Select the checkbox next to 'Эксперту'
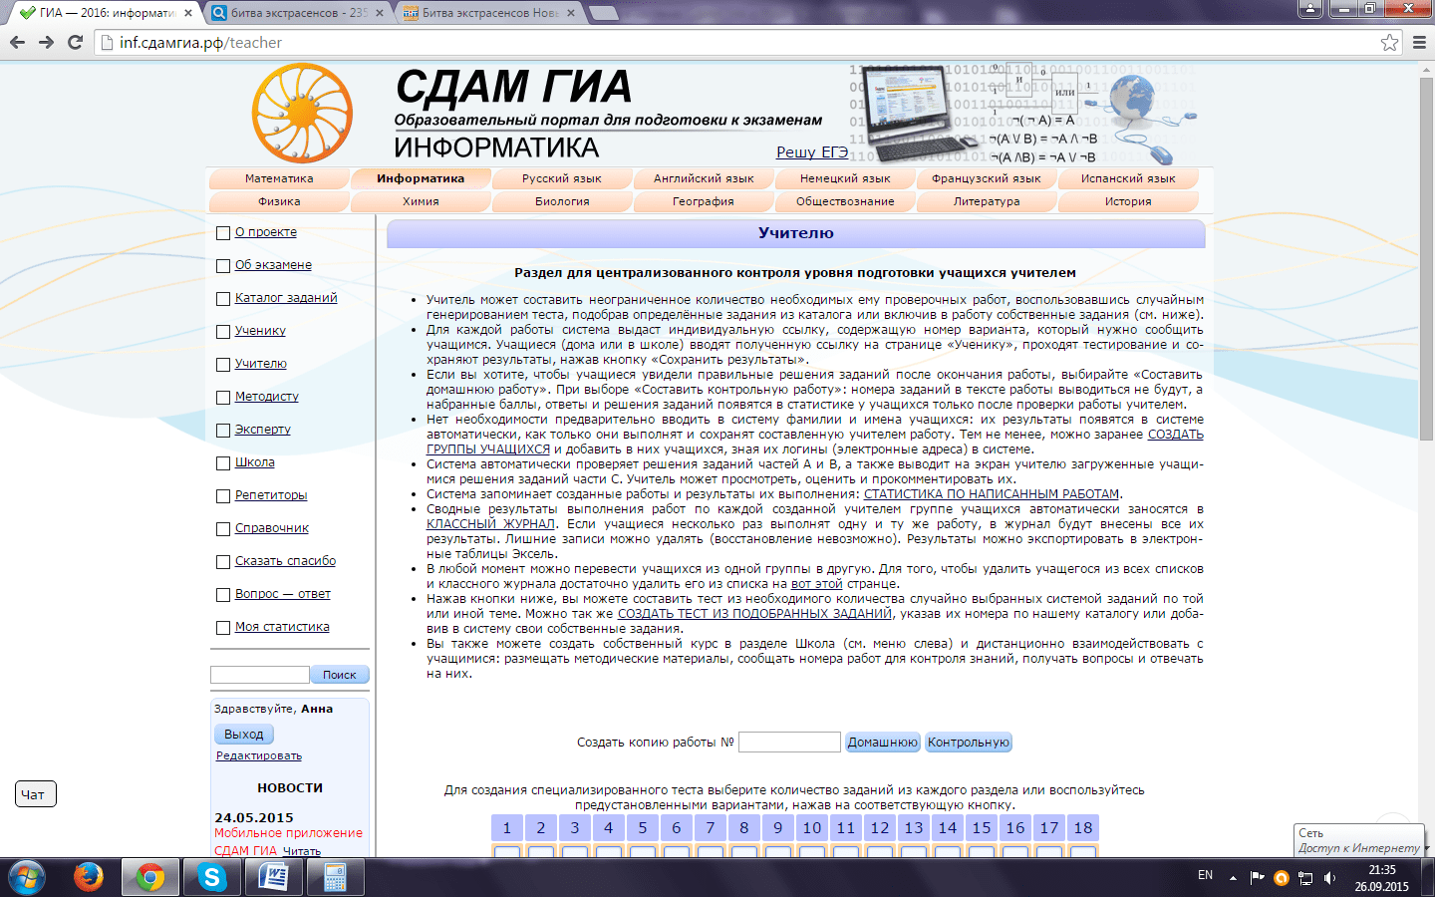The height and width of the screenshot is (897, 1435). (223, 431)
